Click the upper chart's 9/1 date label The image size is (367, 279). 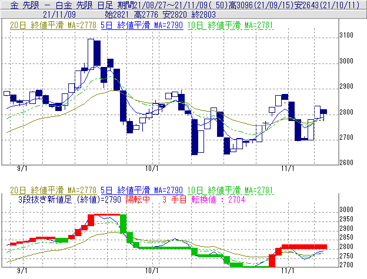click(22, 169)
